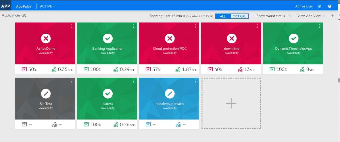Click the help question mark icon
340x142 pixels.
pyautogui.click(x=330, y=6)
